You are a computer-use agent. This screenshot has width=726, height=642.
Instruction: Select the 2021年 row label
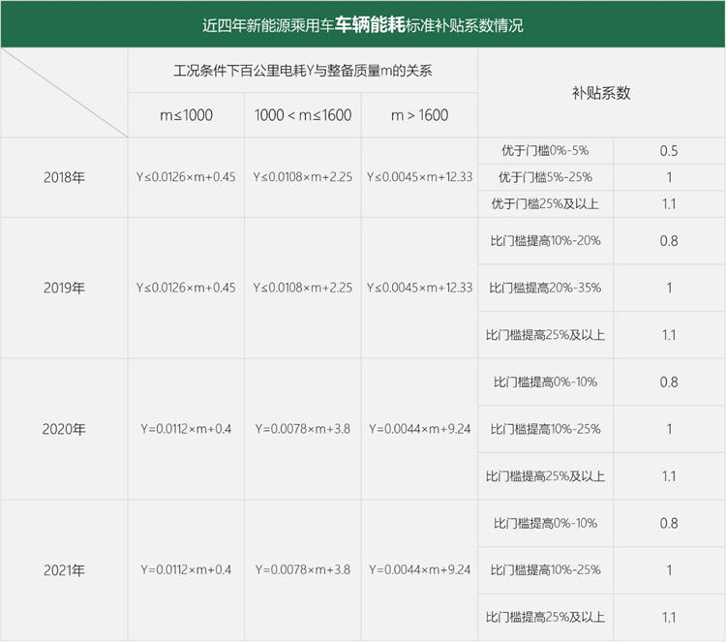(64, 570)
